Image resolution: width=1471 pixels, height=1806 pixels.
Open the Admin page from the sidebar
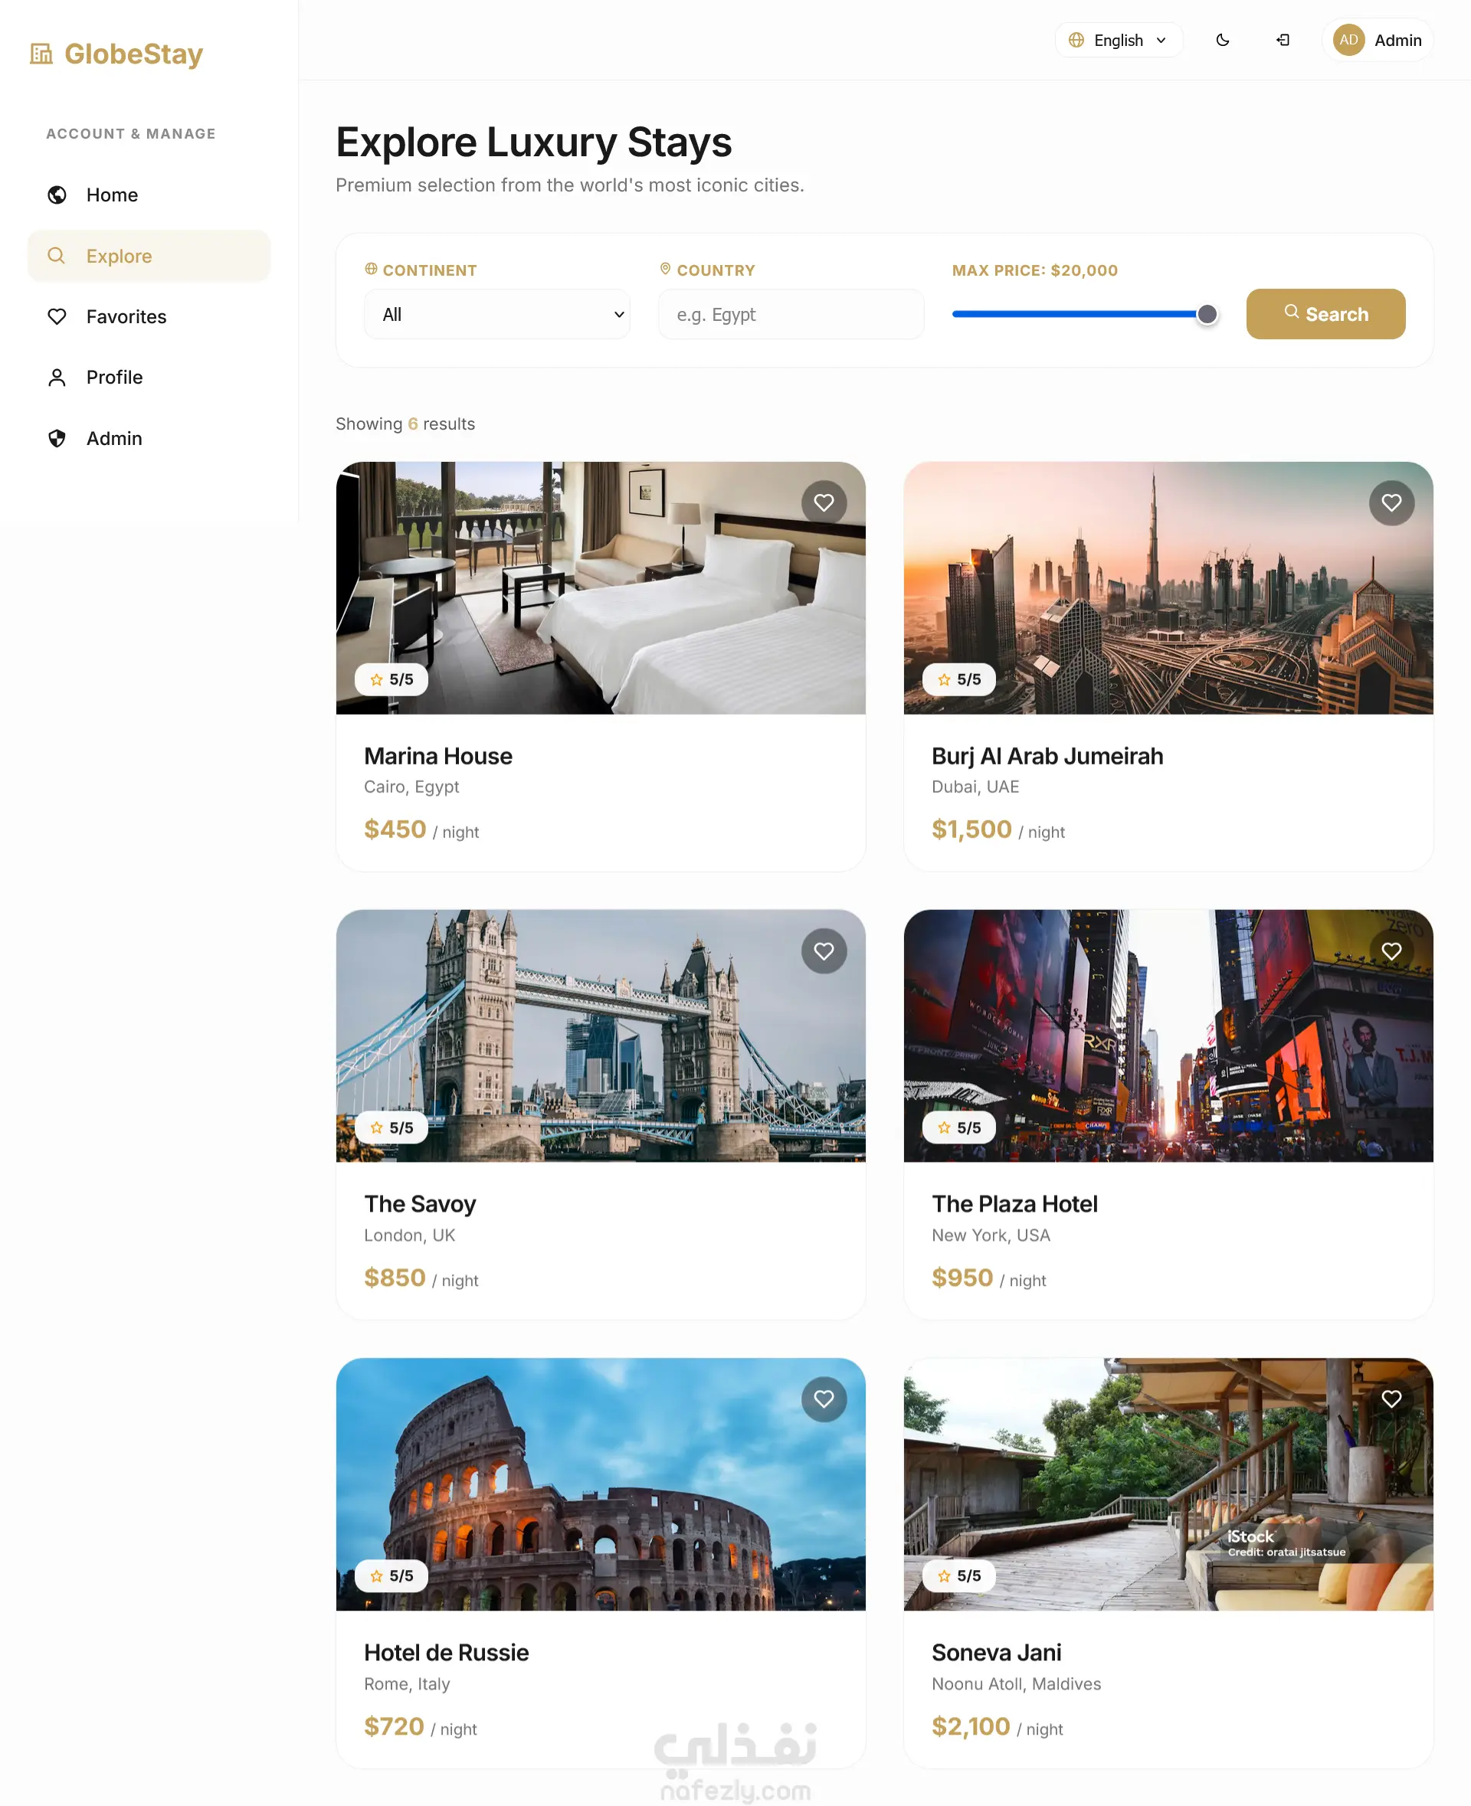coord(149,438)
